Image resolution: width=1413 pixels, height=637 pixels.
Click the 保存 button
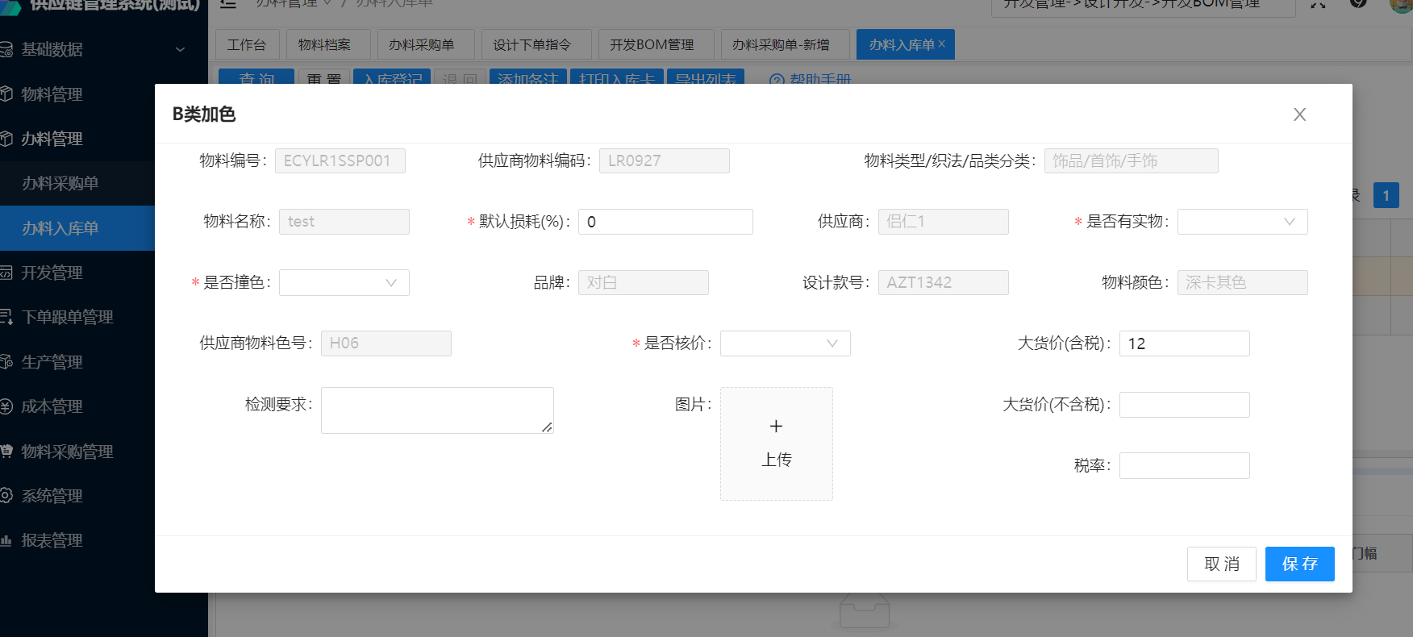click(1299, 564)
